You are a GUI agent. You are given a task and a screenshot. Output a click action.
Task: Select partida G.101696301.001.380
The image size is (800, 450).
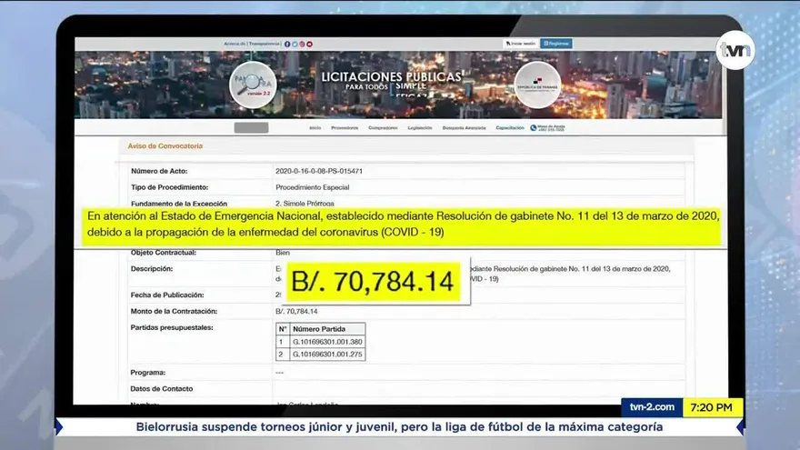point(327,342)
